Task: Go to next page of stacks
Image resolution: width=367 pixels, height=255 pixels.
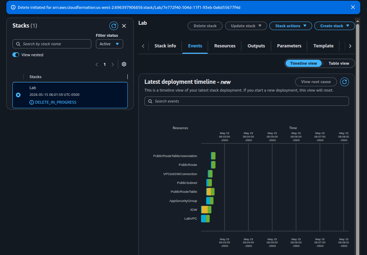Action: coord(113,64)
